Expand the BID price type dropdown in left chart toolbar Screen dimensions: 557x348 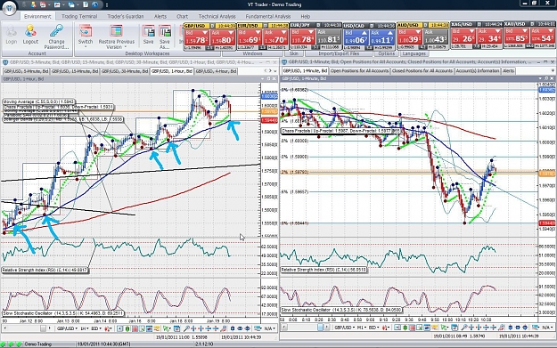click(x=100, y=328)
